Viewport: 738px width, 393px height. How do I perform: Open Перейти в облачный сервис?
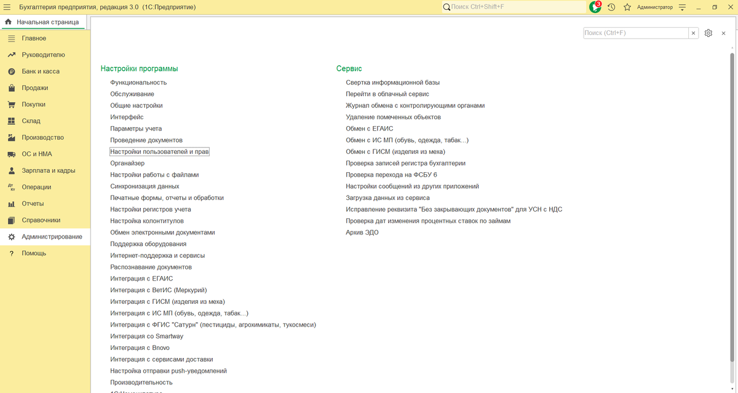387,94
